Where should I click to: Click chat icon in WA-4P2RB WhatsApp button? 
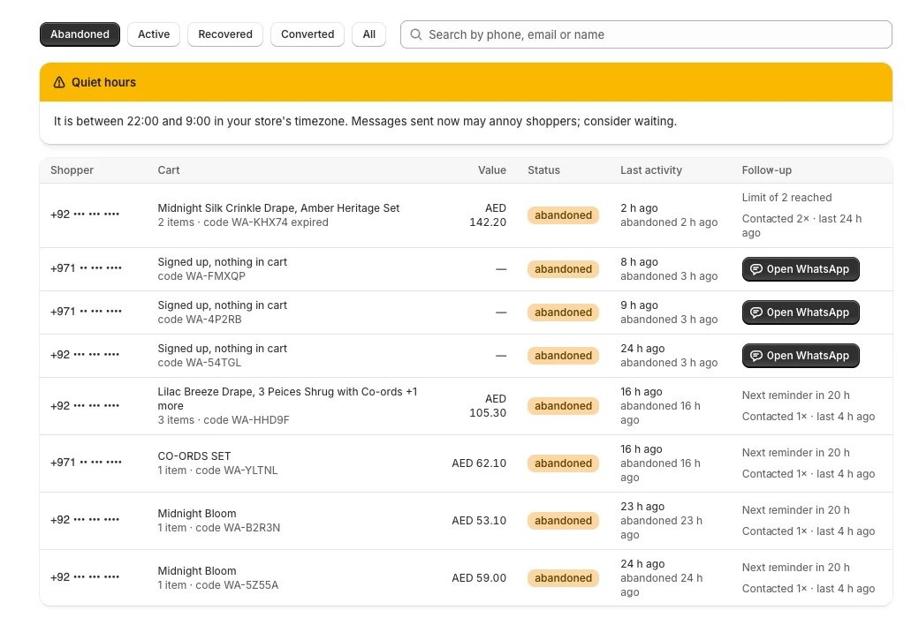pyautogui.click(x=756, y=312)
